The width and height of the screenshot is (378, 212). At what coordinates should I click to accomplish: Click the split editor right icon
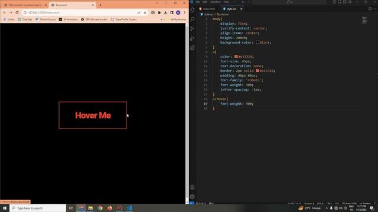click(370, 9)
